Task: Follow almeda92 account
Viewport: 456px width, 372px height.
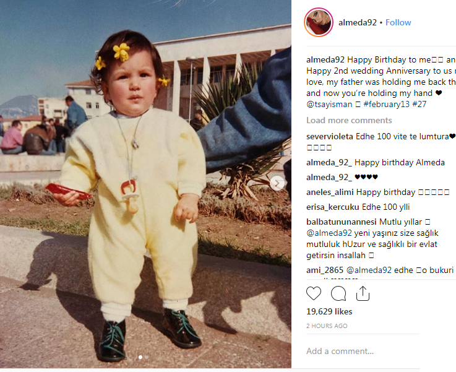Action: 398,22
